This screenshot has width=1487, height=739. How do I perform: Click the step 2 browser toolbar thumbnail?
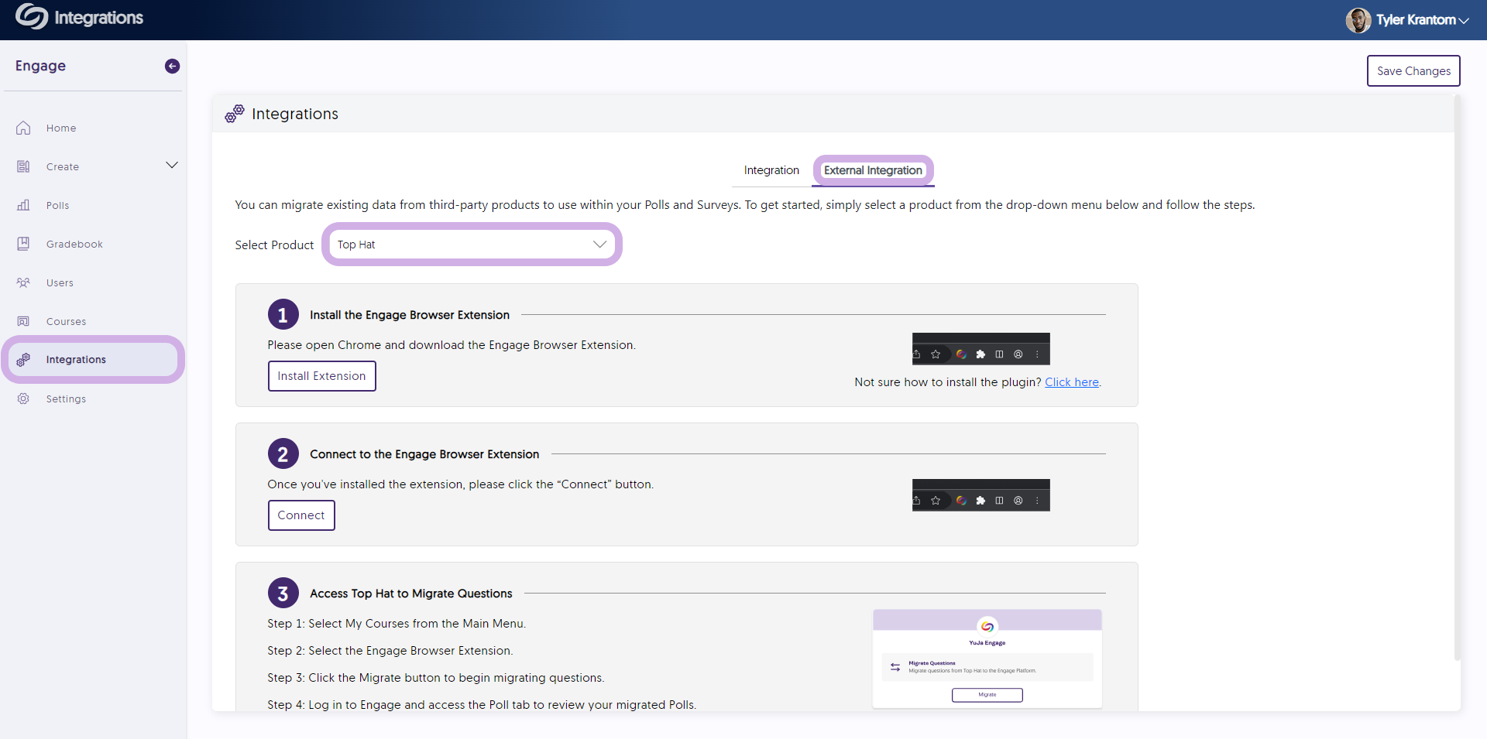click(x=980, y=495)
